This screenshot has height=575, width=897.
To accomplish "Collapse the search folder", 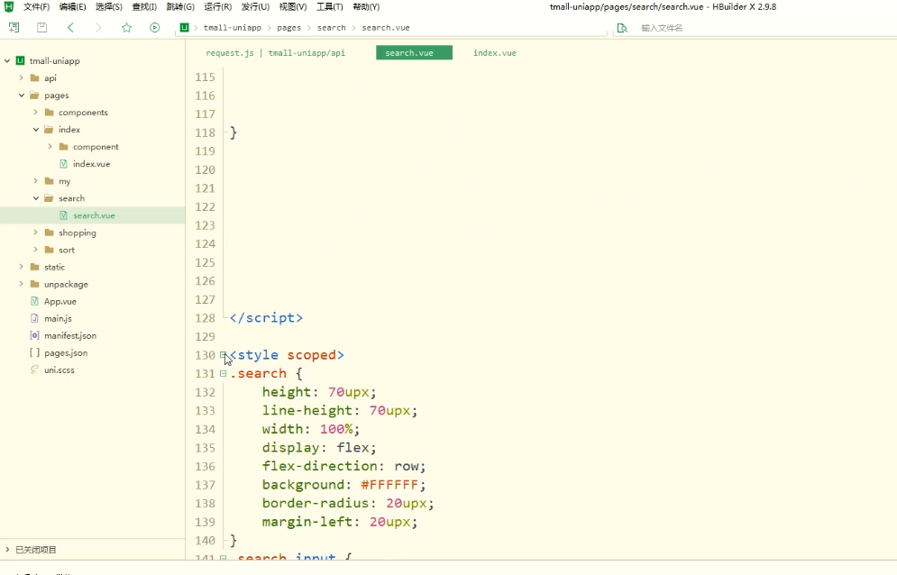I will point(35,198).
